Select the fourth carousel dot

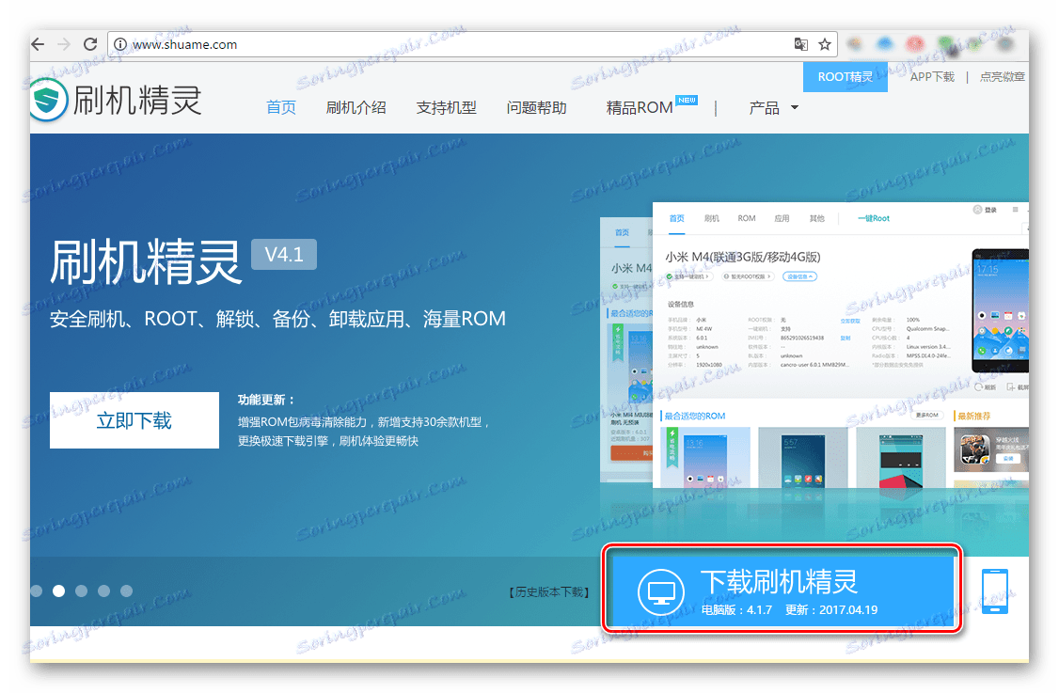click(x=103, y=591)
